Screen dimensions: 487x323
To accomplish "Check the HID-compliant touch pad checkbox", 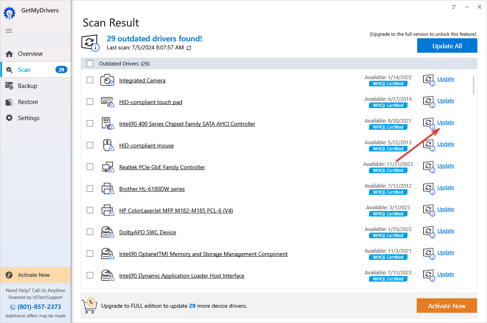I will 90,102.
